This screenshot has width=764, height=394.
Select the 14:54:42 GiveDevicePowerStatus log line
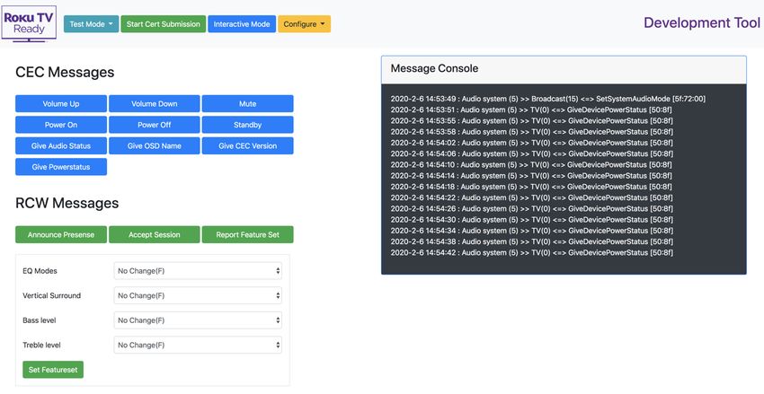point(531,252)
